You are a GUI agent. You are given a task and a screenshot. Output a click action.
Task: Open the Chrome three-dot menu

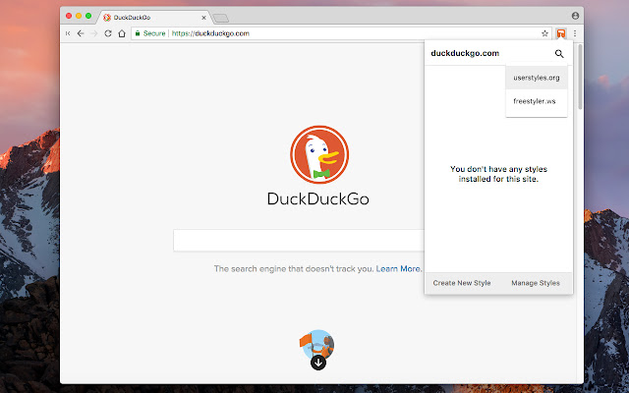[575, 33]
